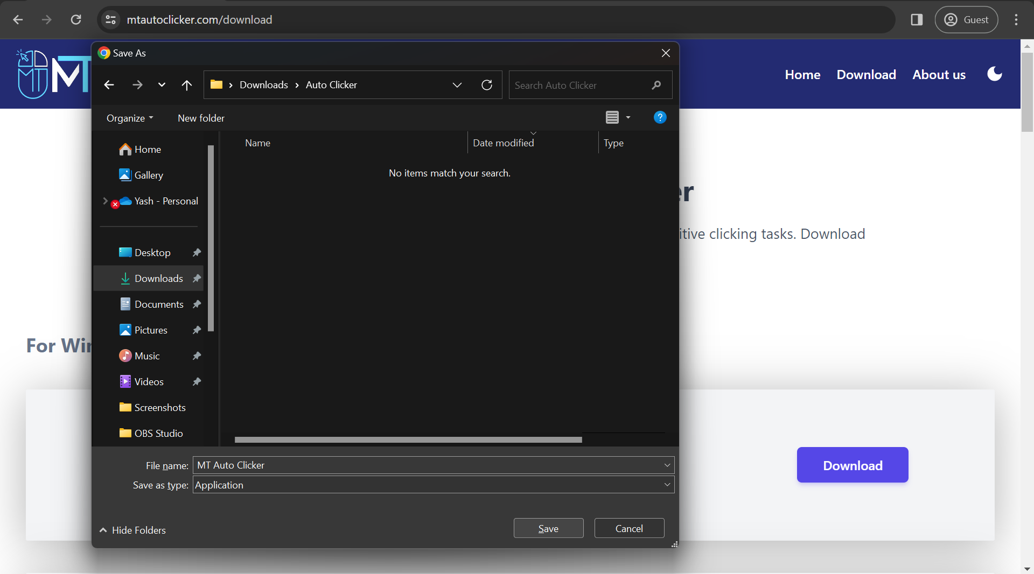
Task: Reload the mtautoclicker page
Action: point(76,20)
